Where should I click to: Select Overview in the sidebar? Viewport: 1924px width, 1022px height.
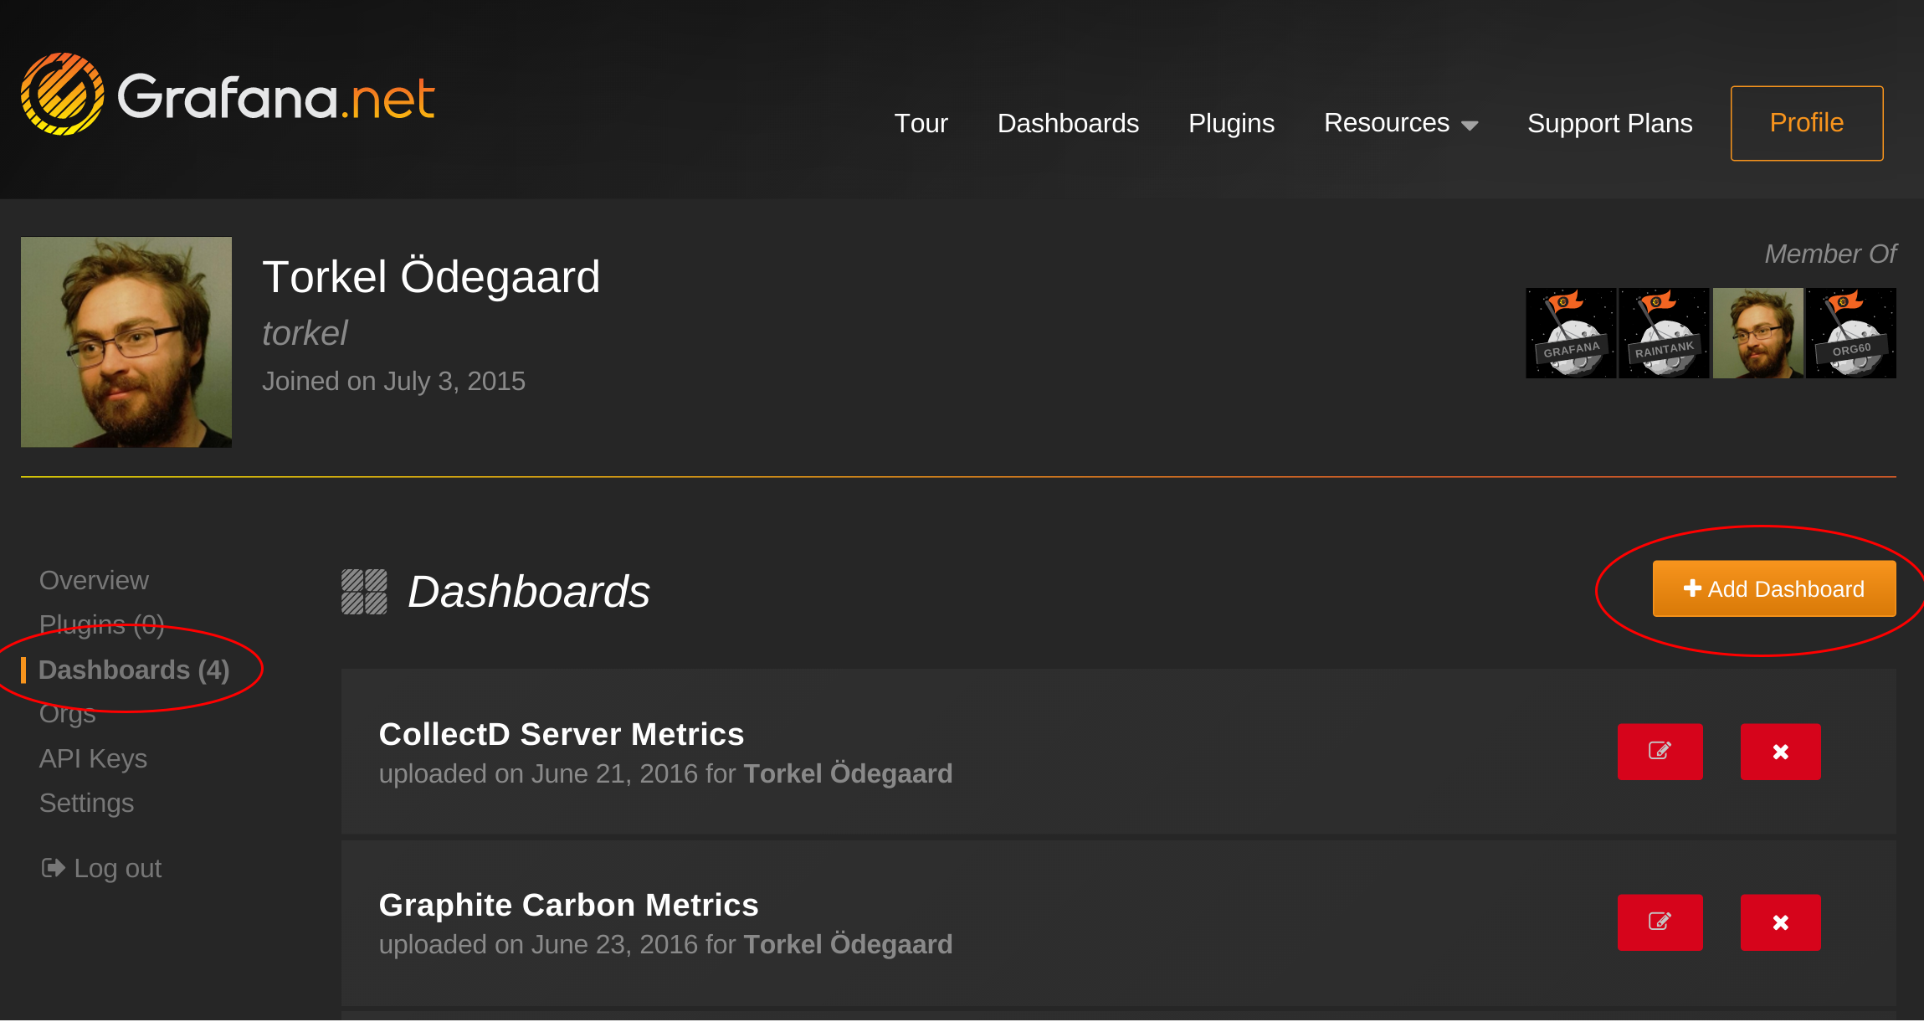(94, 580)
